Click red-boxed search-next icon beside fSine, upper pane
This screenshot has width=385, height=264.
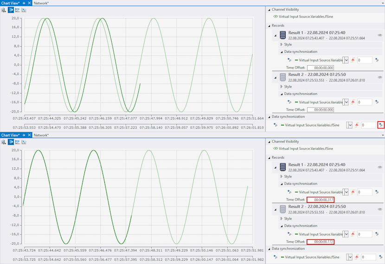(x=381, y=125)
